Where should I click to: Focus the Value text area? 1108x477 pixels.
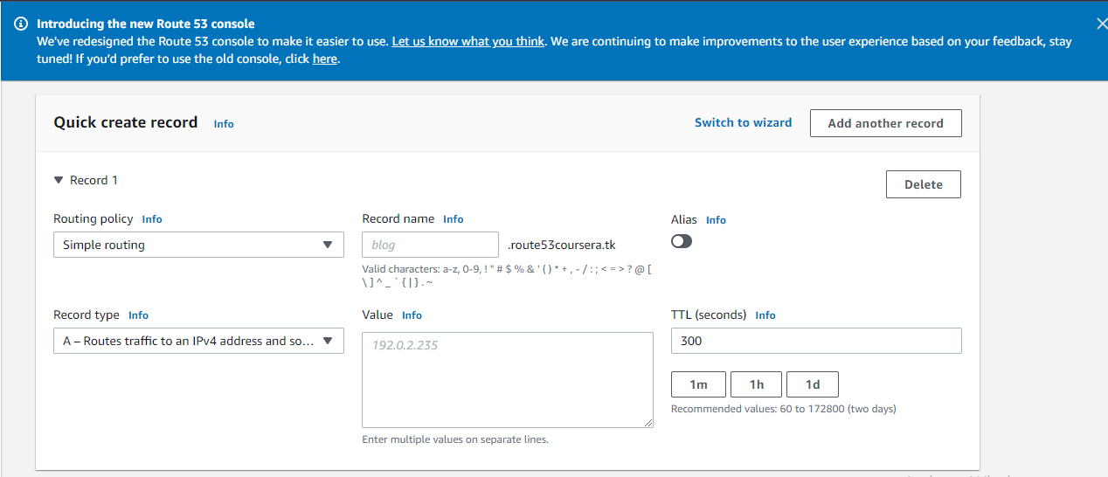(507, 379)
